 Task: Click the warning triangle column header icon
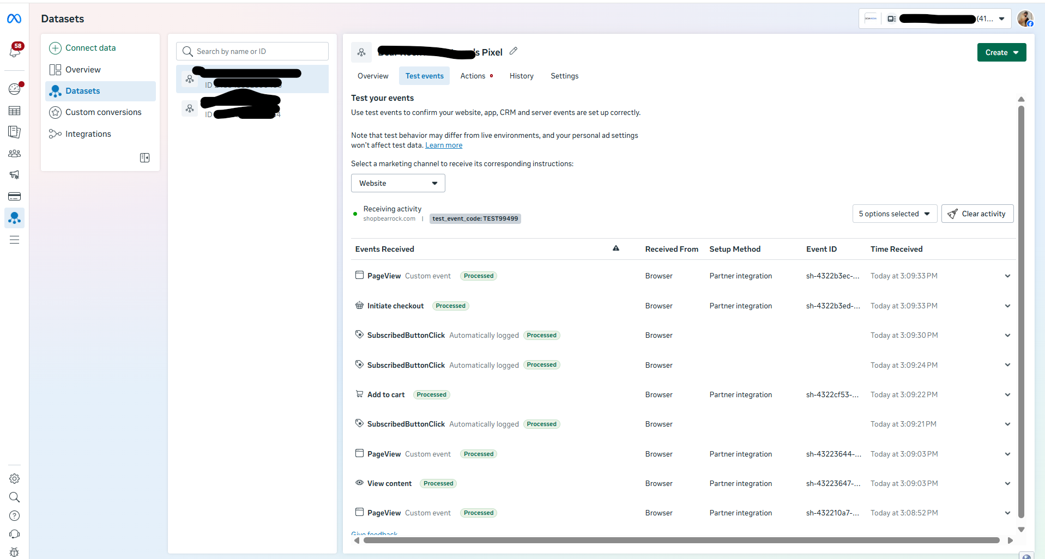tap(616, 248)
